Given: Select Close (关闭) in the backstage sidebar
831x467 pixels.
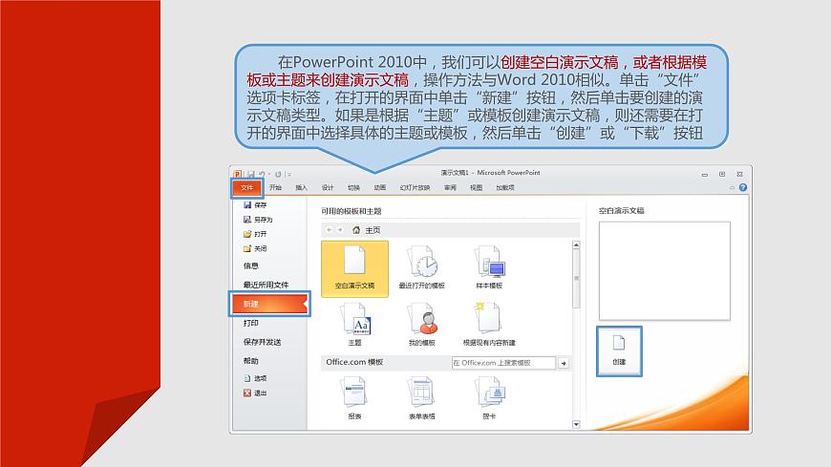Looking at the screenshot, I should pos(254,248).
